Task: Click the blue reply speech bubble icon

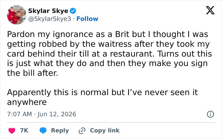Action: [43, 130]
